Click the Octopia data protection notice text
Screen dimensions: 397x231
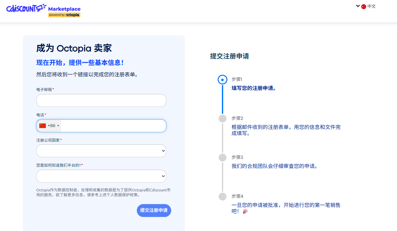(103, 192)
